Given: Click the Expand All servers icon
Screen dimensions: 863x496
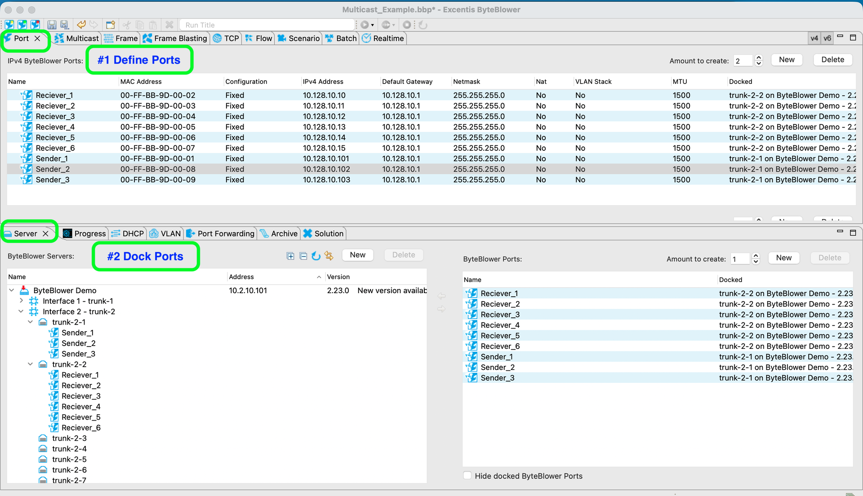Looking at the screenshot, I should click(x=290, y=256).
